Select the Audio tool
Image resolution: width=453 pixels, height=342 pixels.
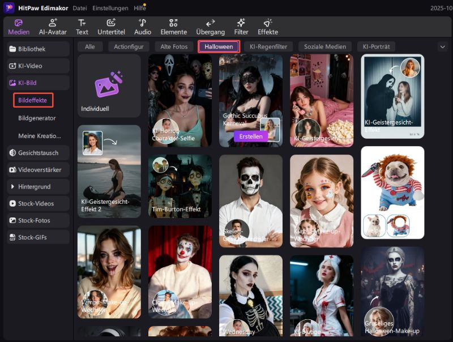143,27
